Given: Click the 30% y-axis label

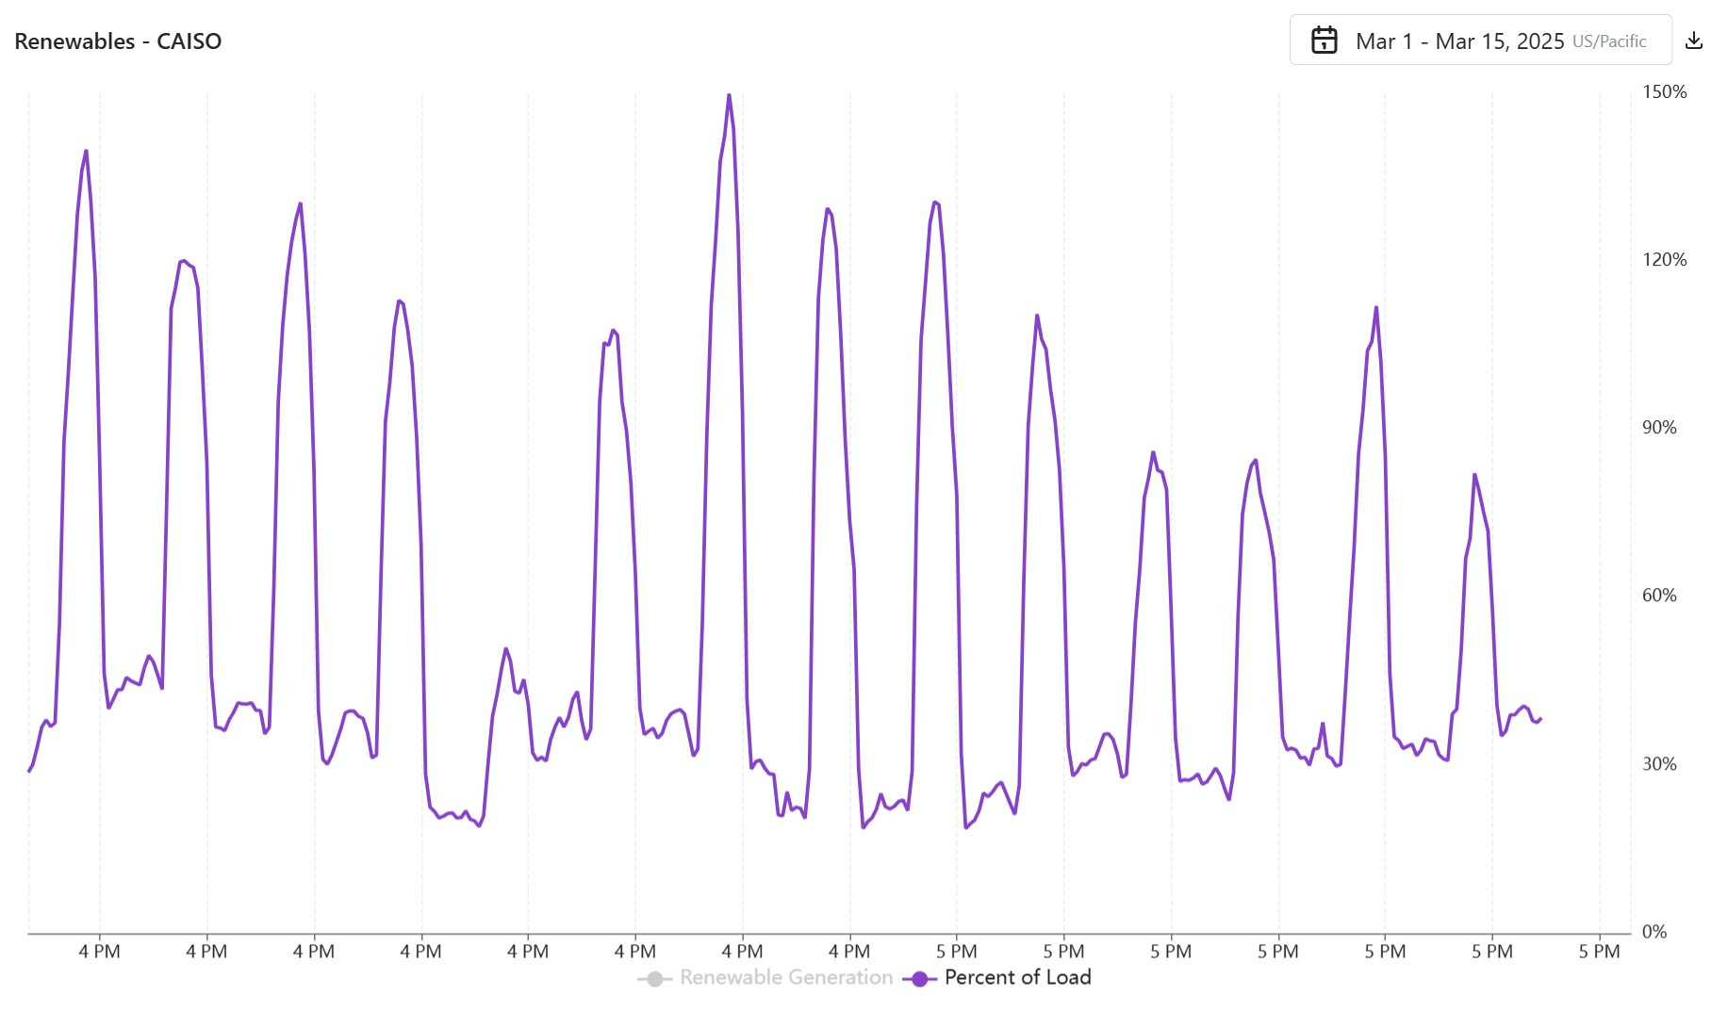Looking at the screenshot, I should (1659, 763).
